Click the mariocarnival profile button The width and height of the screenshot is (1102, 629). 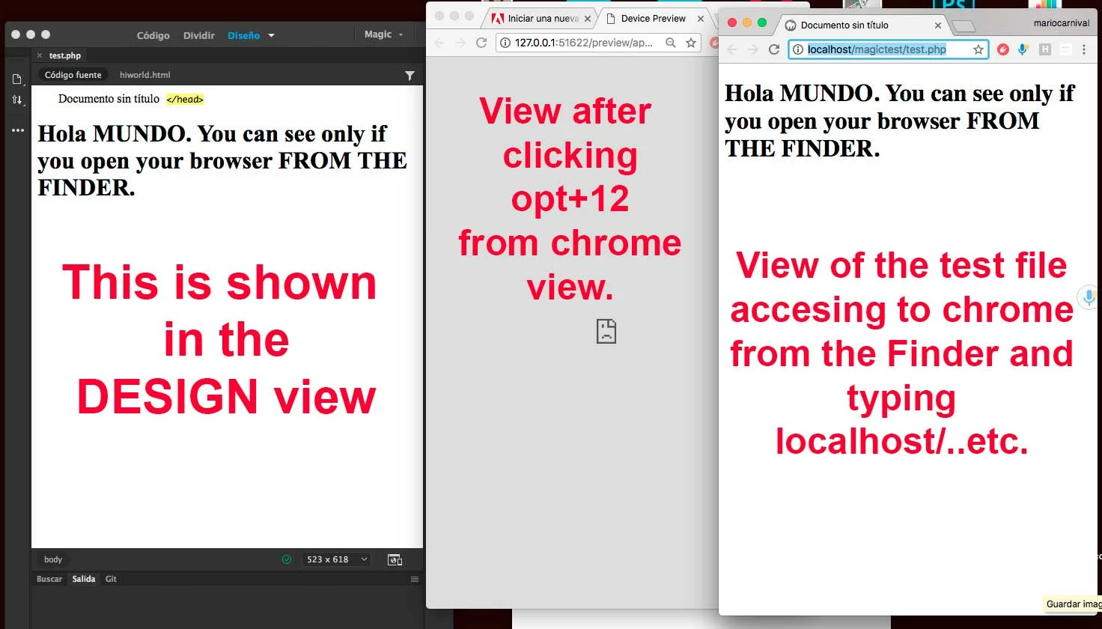coord(1061,23)
